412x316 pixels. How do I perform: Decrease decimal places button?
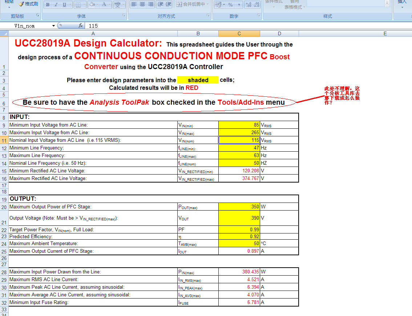[257, 4]
